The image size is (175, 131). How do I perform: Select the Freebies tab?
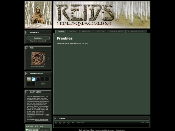pyautogui.click(x=116, y=31)
